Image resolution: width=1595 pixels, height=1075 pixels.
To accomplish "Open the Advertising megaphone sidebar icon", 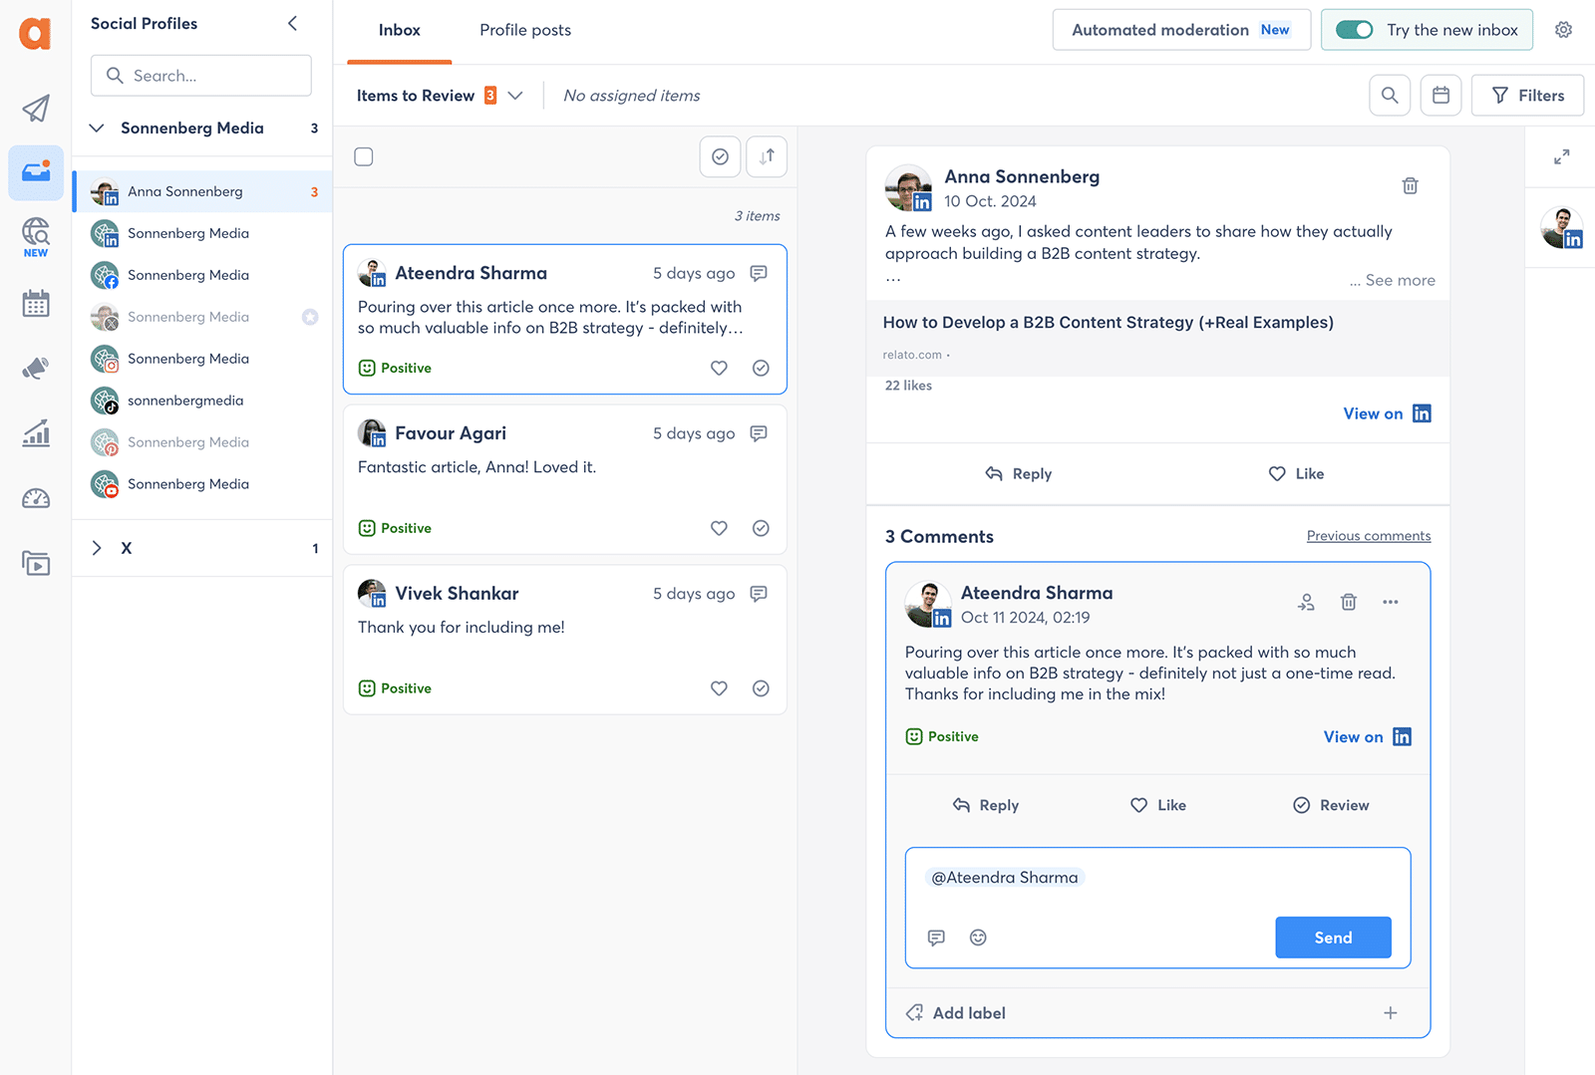I will point(36,369).
